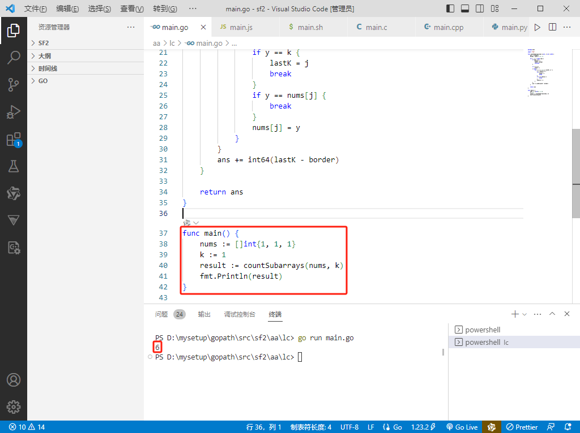Open the Extensions view with badge
Screen dimensions: 580x433
point(14,140)
